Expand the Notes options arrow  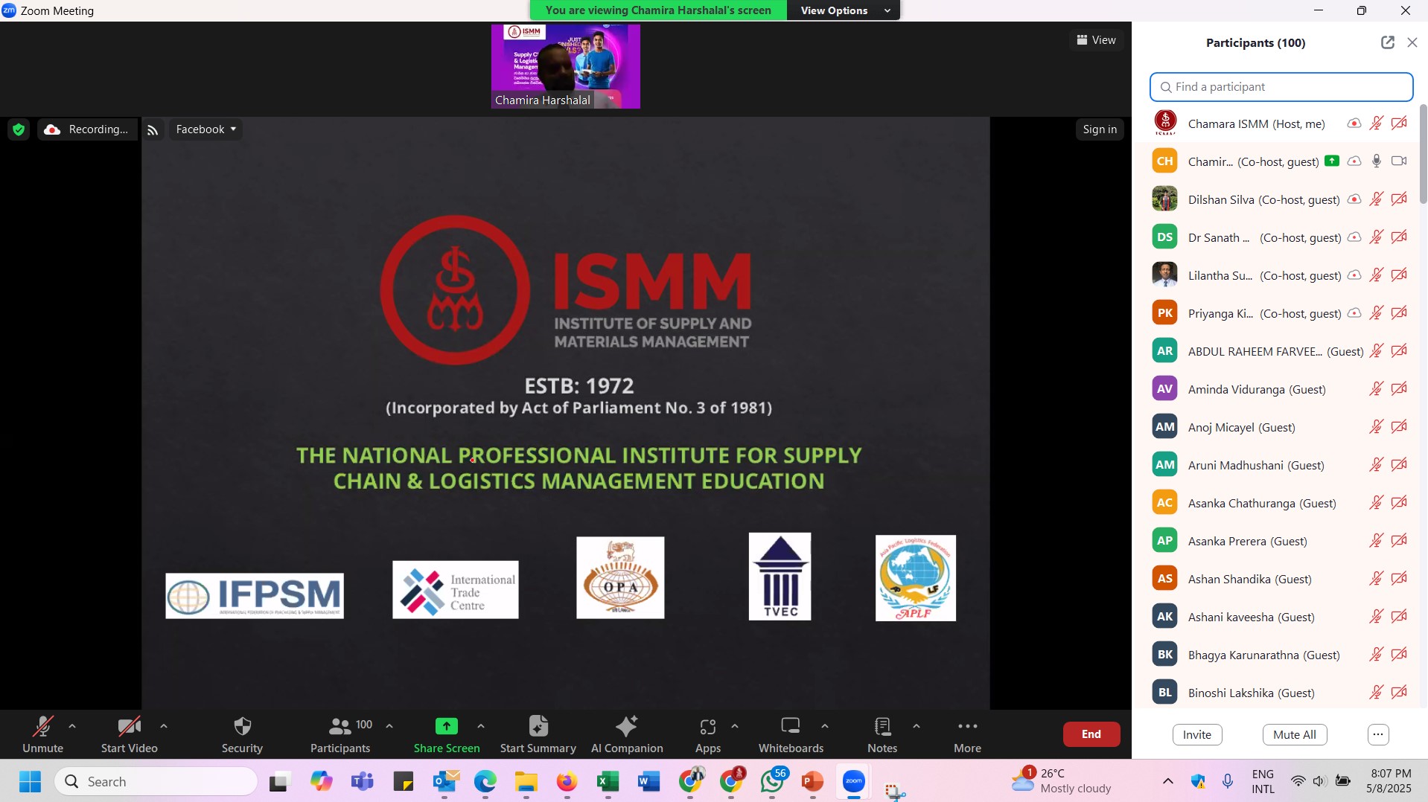(917, 726)
